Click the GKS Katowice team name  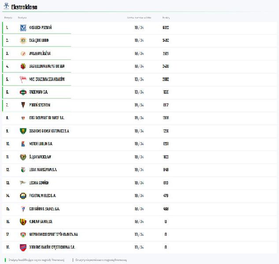[49, 131]
